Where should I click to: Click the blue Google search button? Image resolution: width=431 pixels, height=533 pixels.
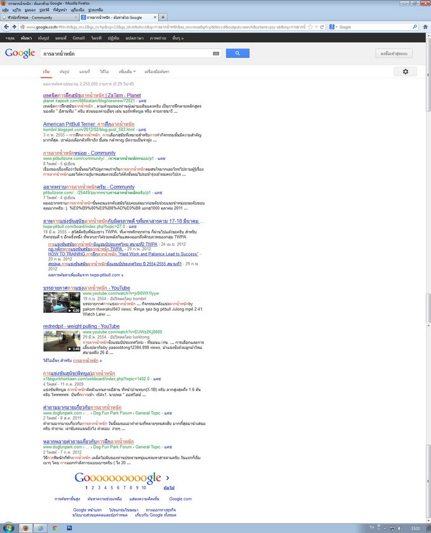click(x=238, y=53)
